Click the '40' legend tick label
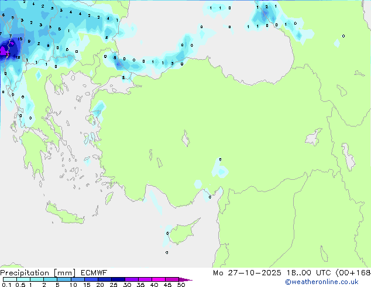This screenshot has height=287, width=371. pyautogui.click(x=154, y=285)
